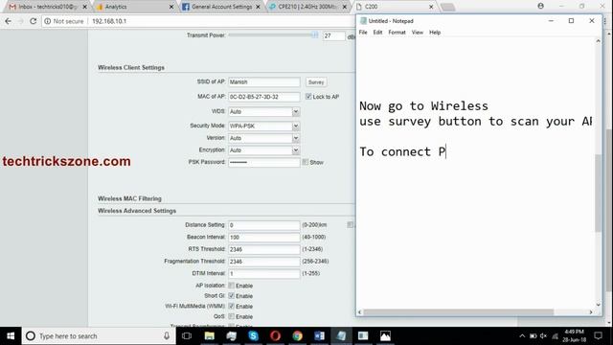Open Photos app from taskbar

(x=385, y=336)
